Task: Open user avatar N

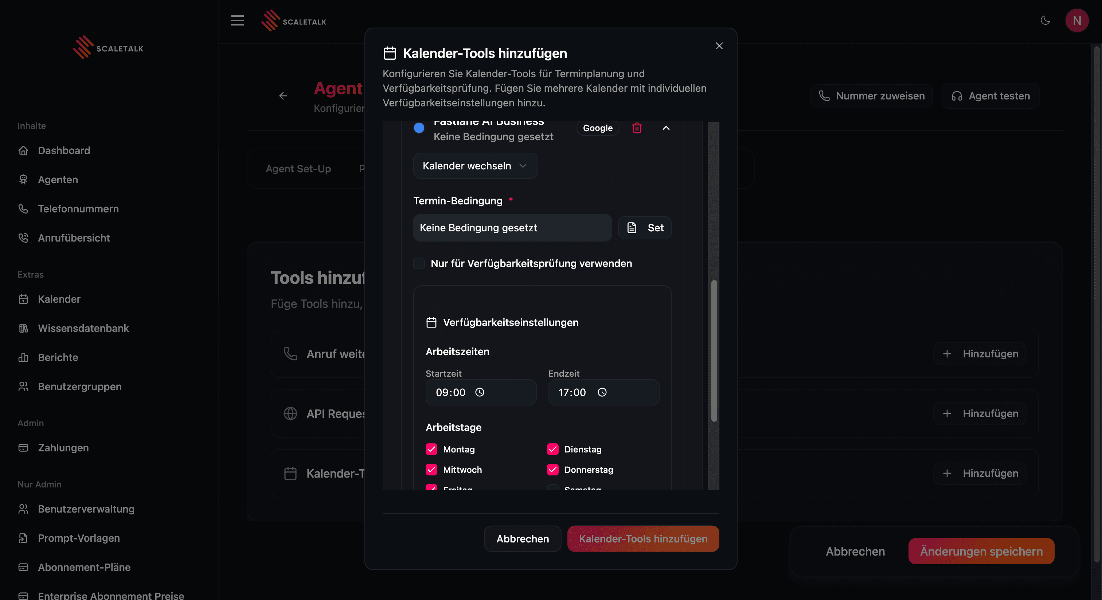Action: (x=1076, y=20)
